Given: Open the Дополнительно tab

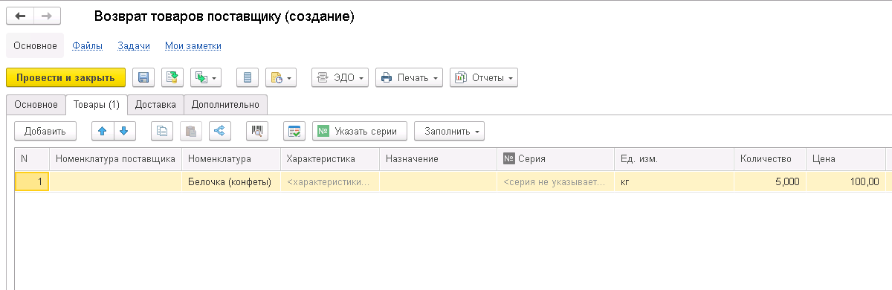Looking at the screenshot, I should [x=226, y=104].
